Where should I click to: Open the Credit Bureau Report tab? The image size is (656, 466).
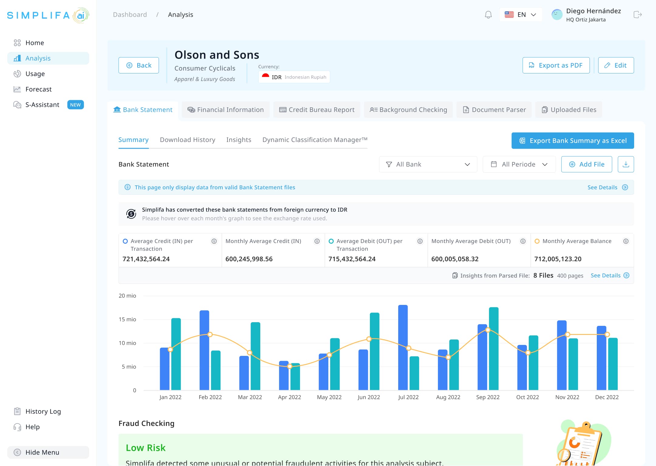317,110
